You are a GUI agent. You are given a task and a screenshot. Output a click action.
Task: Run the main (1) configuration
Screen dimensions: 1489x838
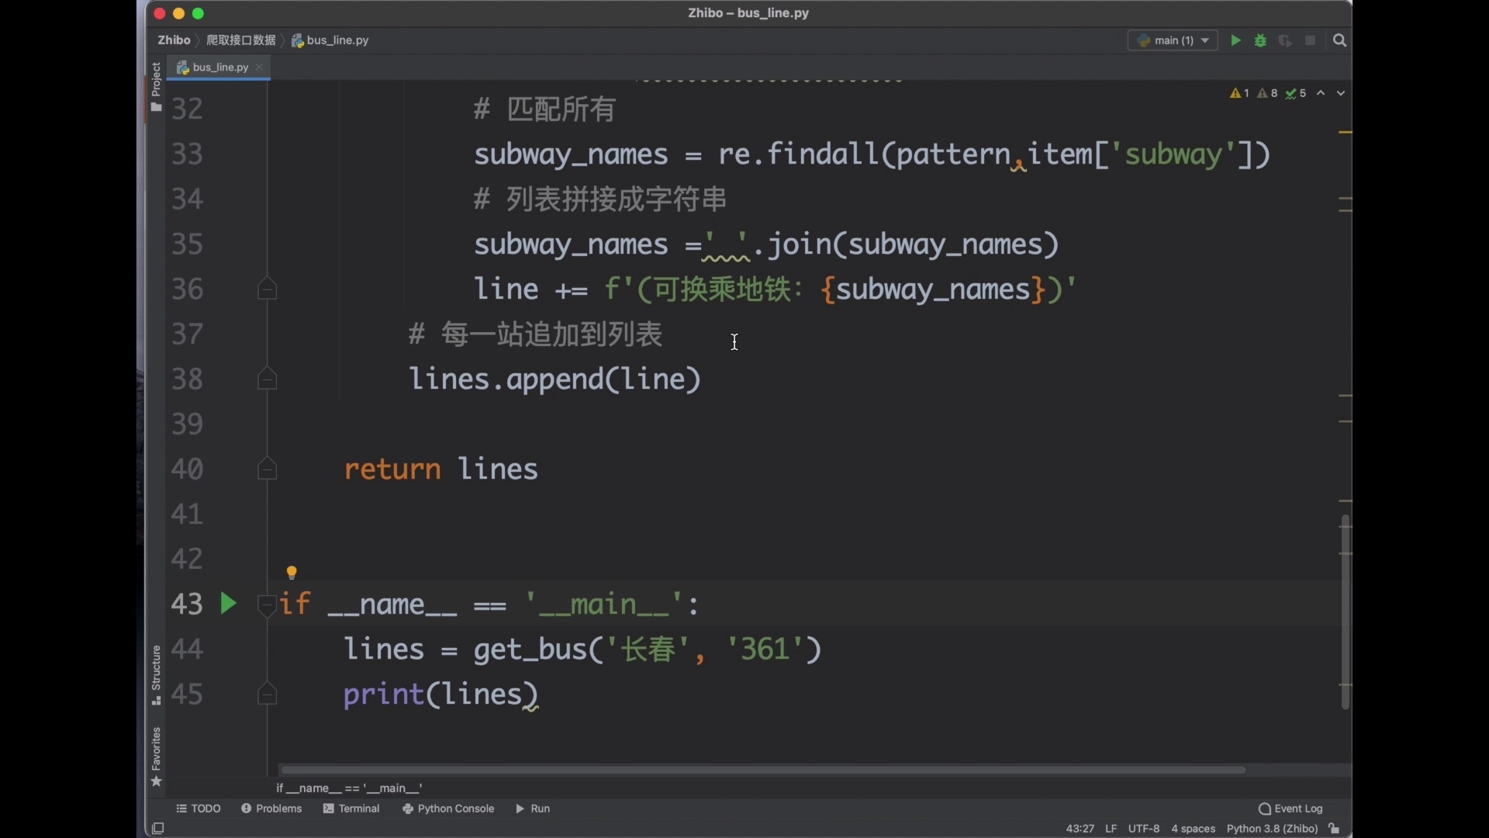1235,40
